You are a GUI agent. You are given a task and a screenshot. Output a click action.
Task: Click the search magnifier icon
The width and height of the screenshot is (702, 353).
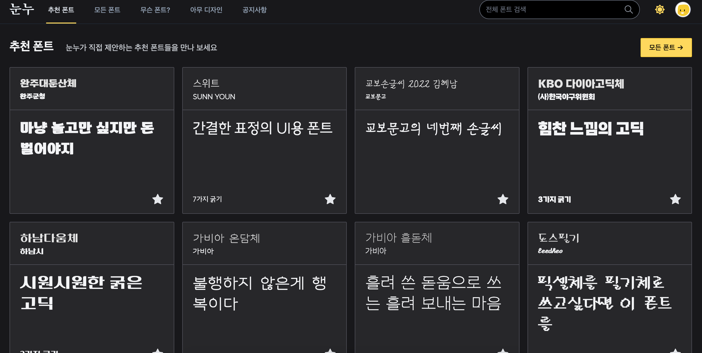click(628, 10)
